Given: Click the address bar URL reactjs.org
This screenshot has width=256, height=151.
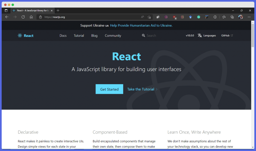Looking at the screenshot, I should (55, 17).
